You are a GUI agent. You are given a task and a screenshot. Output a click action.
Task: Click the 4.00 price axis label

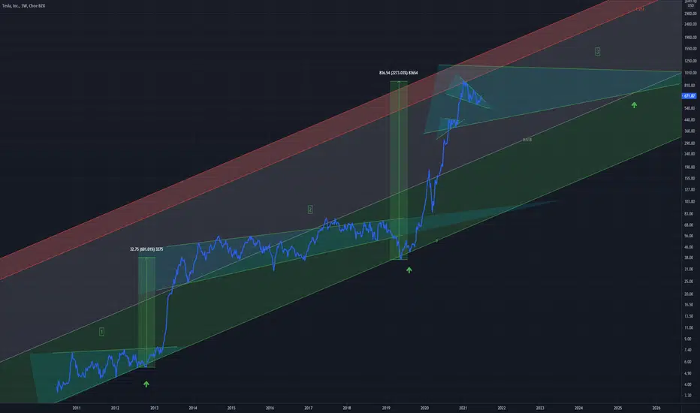[688, 384]
